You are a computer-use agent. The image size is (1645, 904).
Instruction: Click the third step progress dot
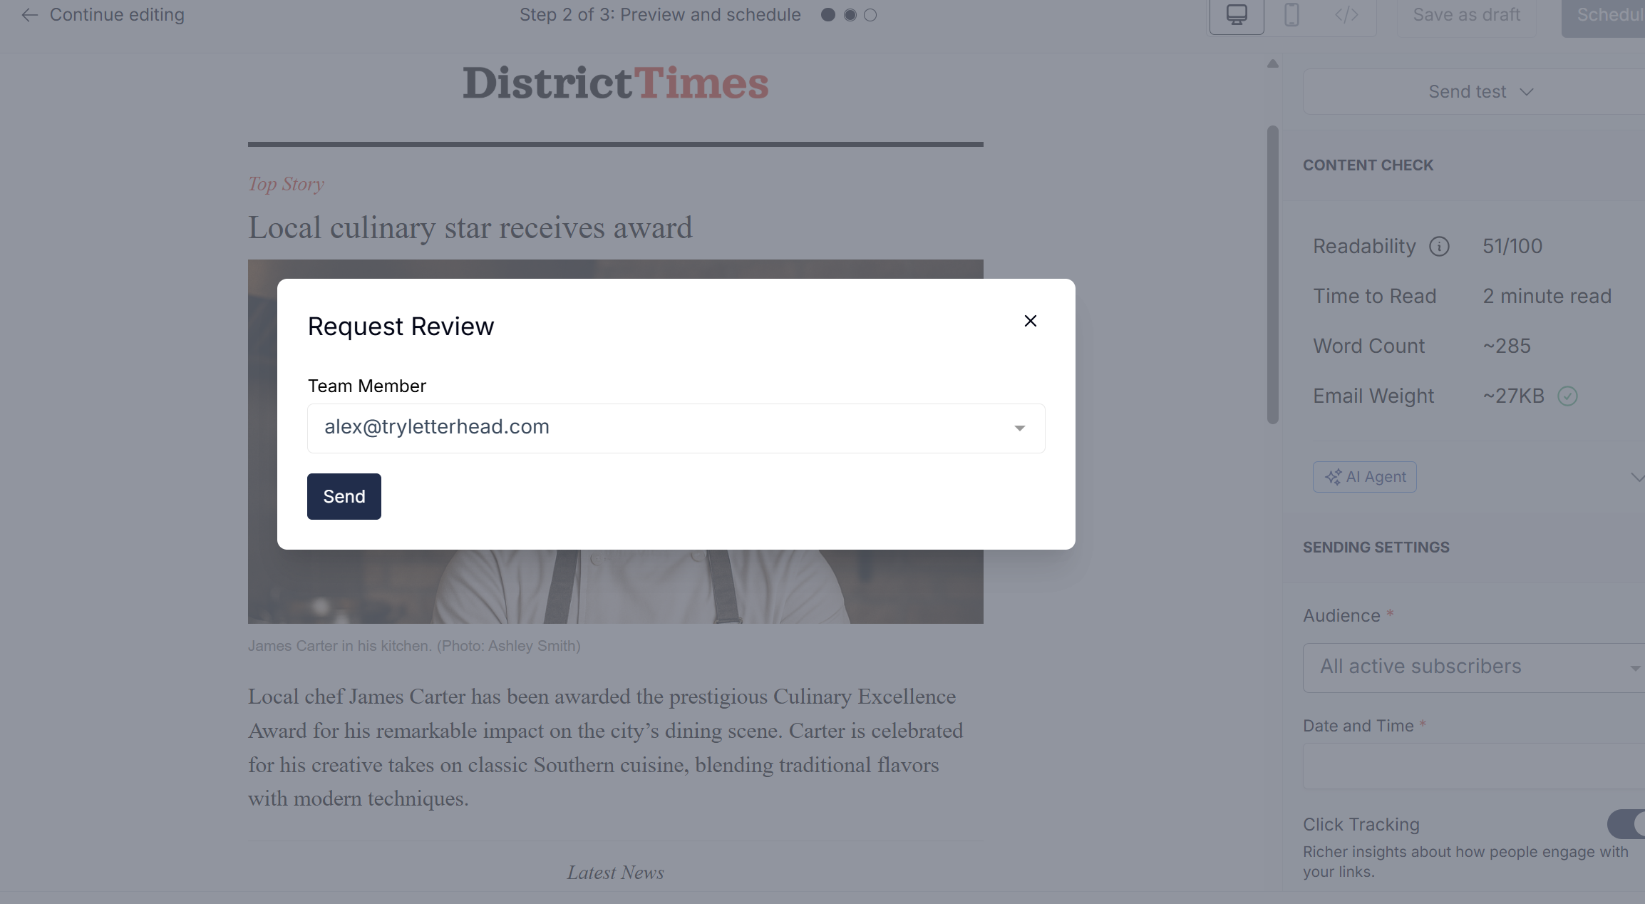coord(870,15)
